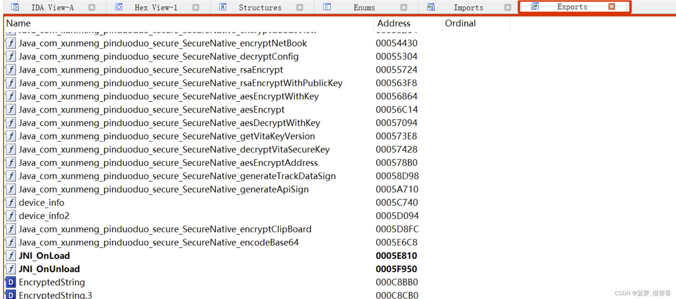
Task: Click function icon beside decryptConfig export
Action: point(11,56)
